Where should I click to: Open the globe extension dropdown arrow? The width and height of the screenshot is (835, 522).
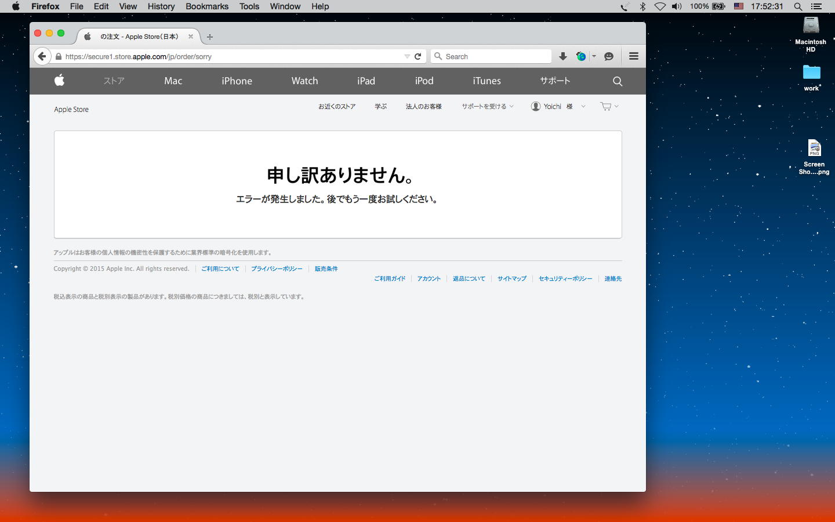pyautogui.click(x=594, y=56)
